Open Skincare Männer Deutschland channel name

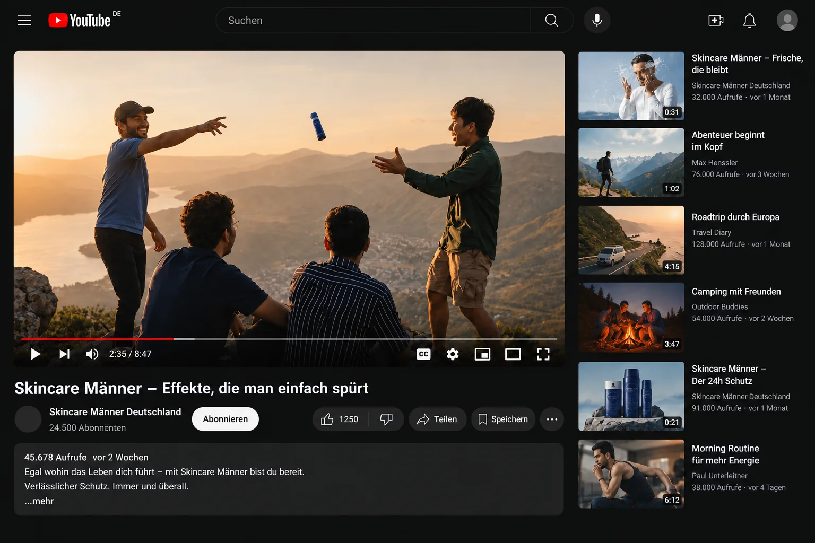[x=115, y=412]
